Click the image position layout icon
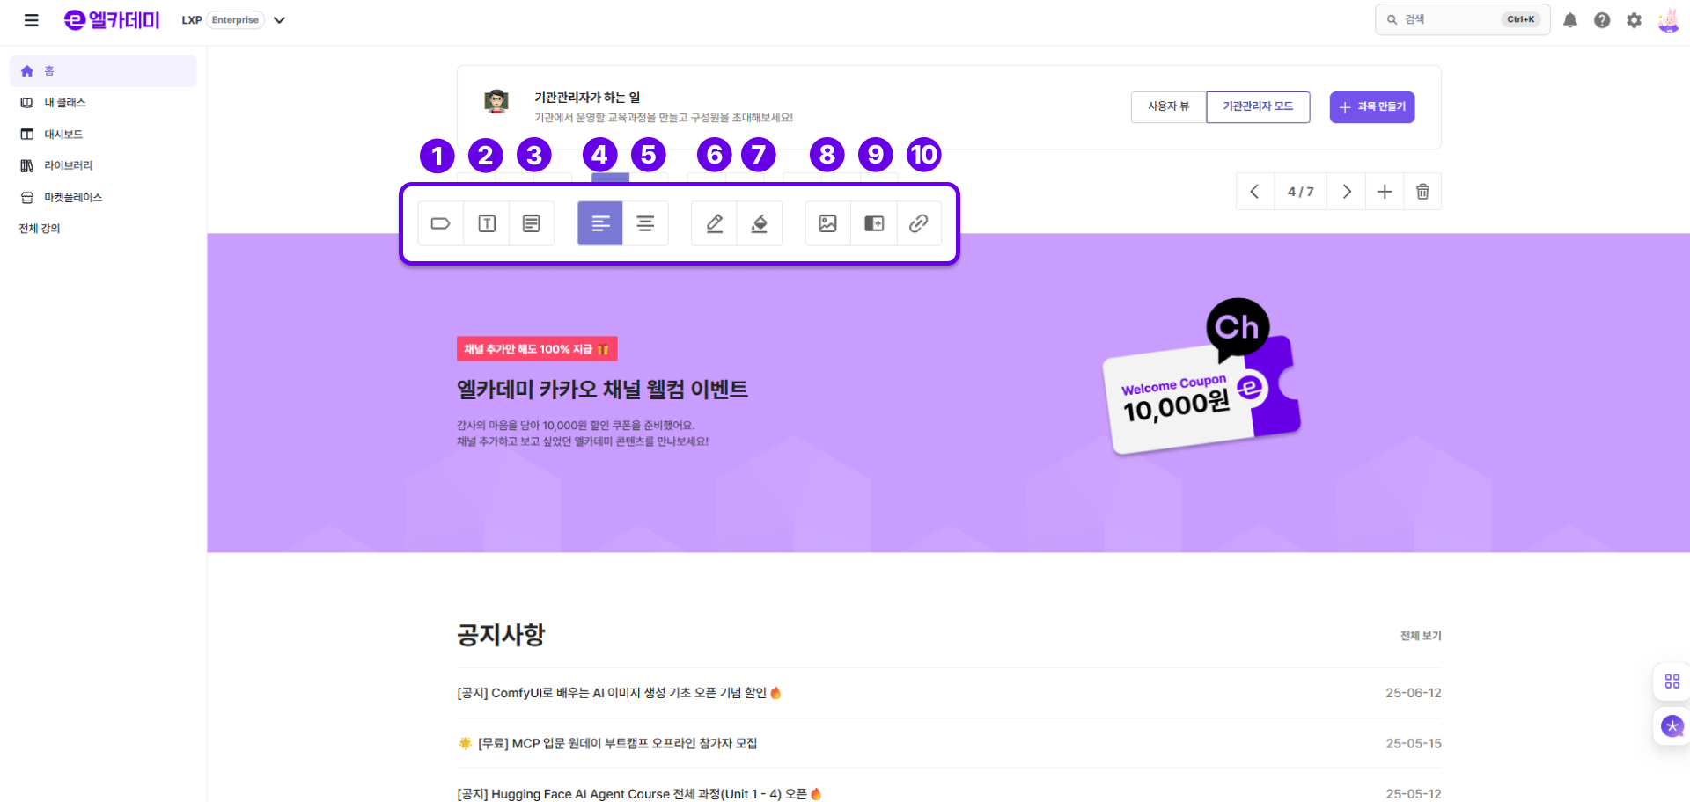This screenshot has height=802, width=1690. pos(874,223)
